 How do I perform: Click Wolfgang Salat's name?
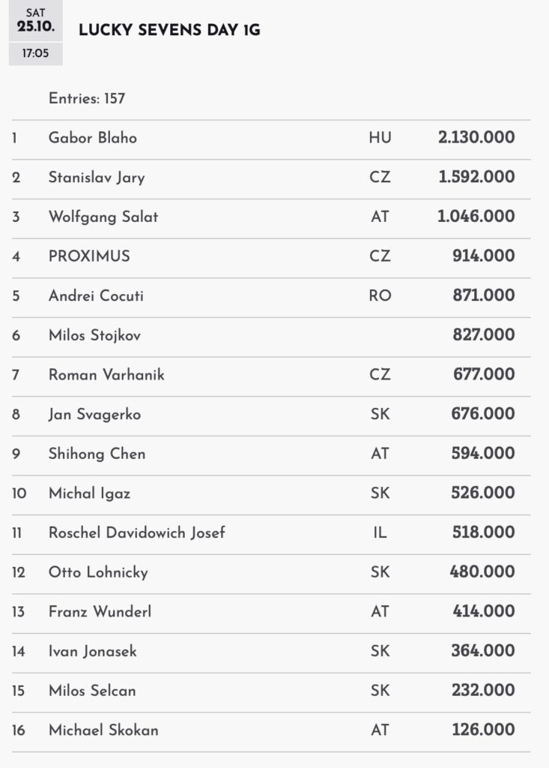coord(103,217)
